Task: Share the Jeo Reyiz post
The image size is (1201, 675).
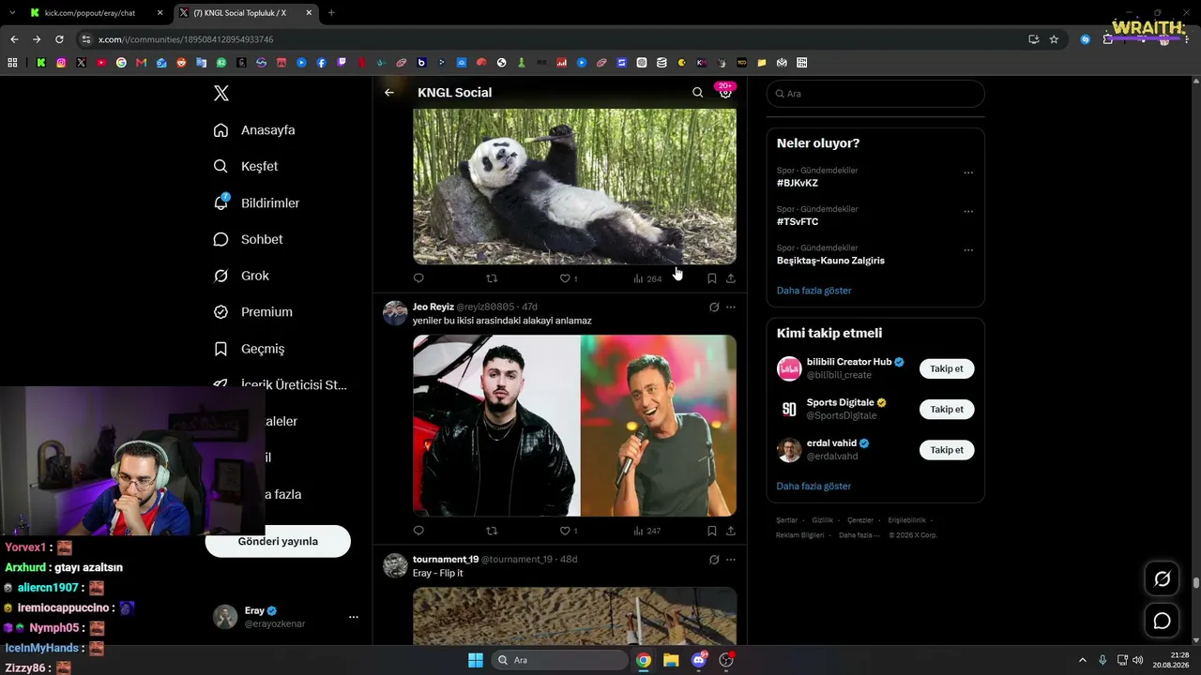Action: (x=731, y=531)
